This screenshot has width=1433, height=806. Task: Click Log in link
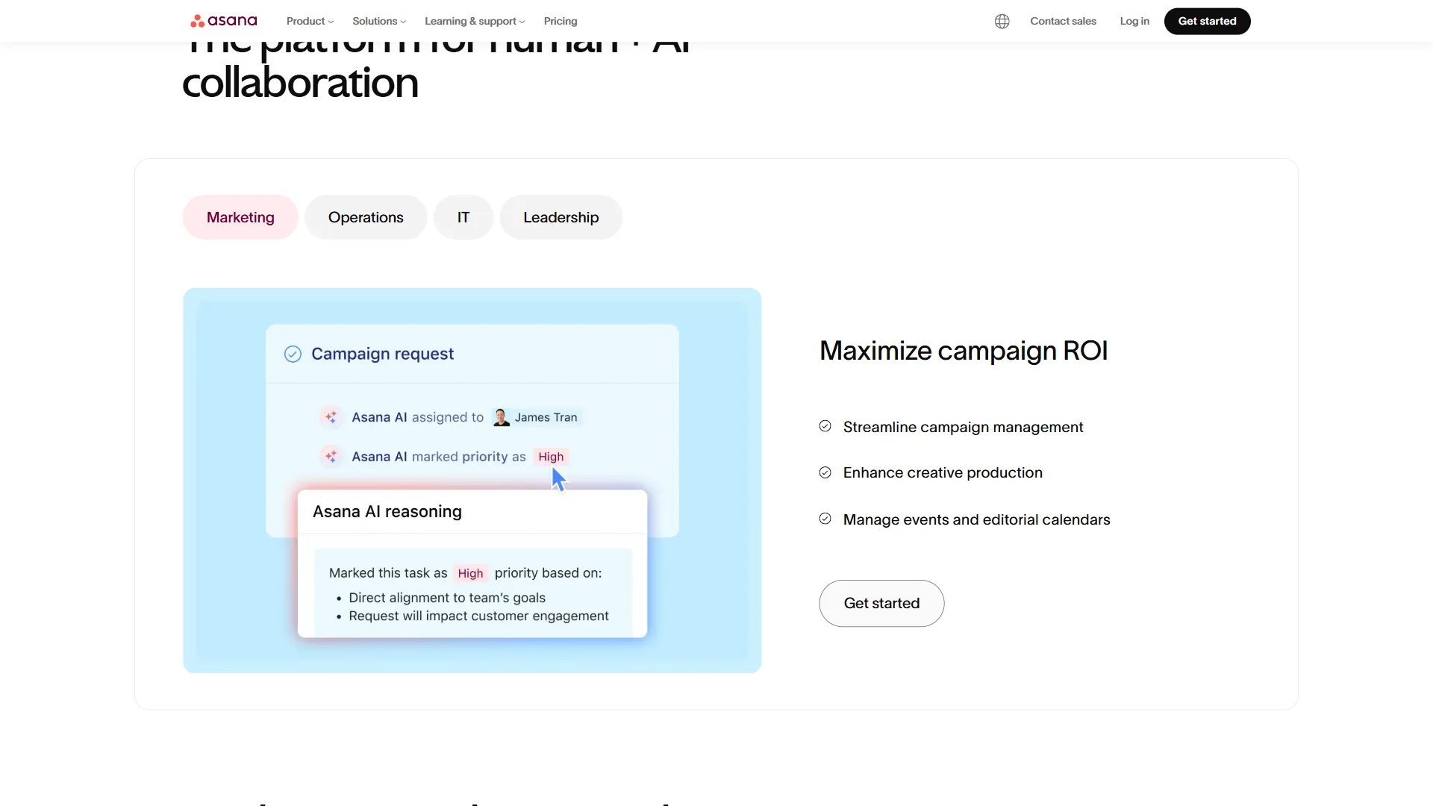pyautogui.click(x=1134, y=21)
